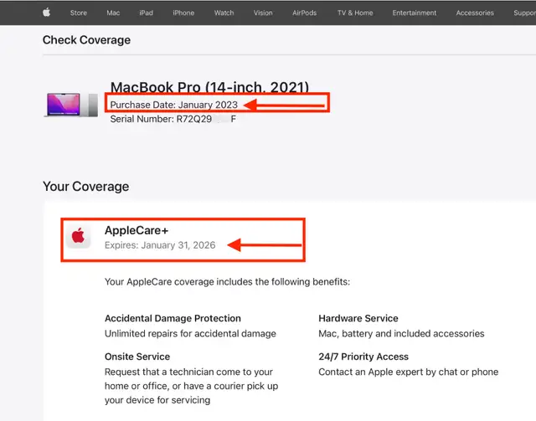Open the Vision menu item
536x421 pixels.
(263, 13)
